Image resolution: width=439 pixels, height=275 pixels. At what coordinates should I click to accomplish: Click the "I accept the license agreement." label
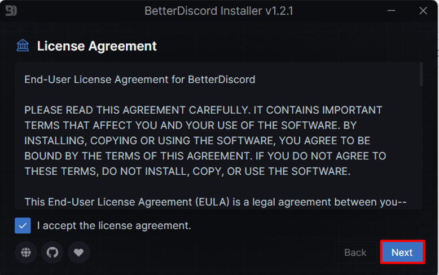tap(114, 225)
